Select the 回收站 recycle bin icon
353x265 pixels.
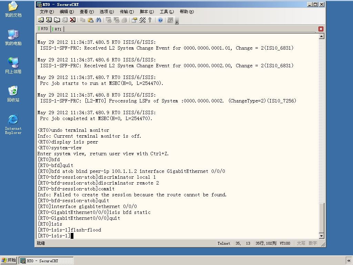[13, 94]
